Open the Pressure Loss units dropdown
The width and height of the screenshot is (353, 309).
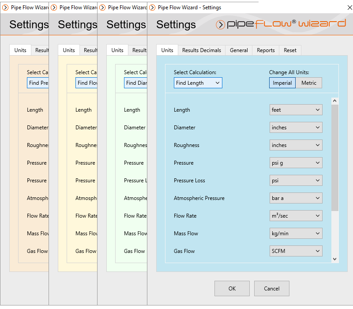point(296,181)
